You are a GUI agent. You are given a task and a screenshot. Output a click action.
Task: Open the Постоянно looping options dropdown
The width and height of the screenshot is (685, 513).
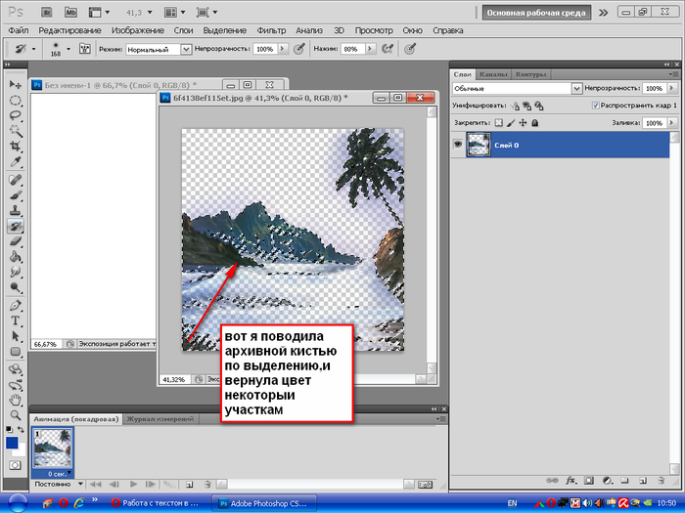tap(80, 484)
